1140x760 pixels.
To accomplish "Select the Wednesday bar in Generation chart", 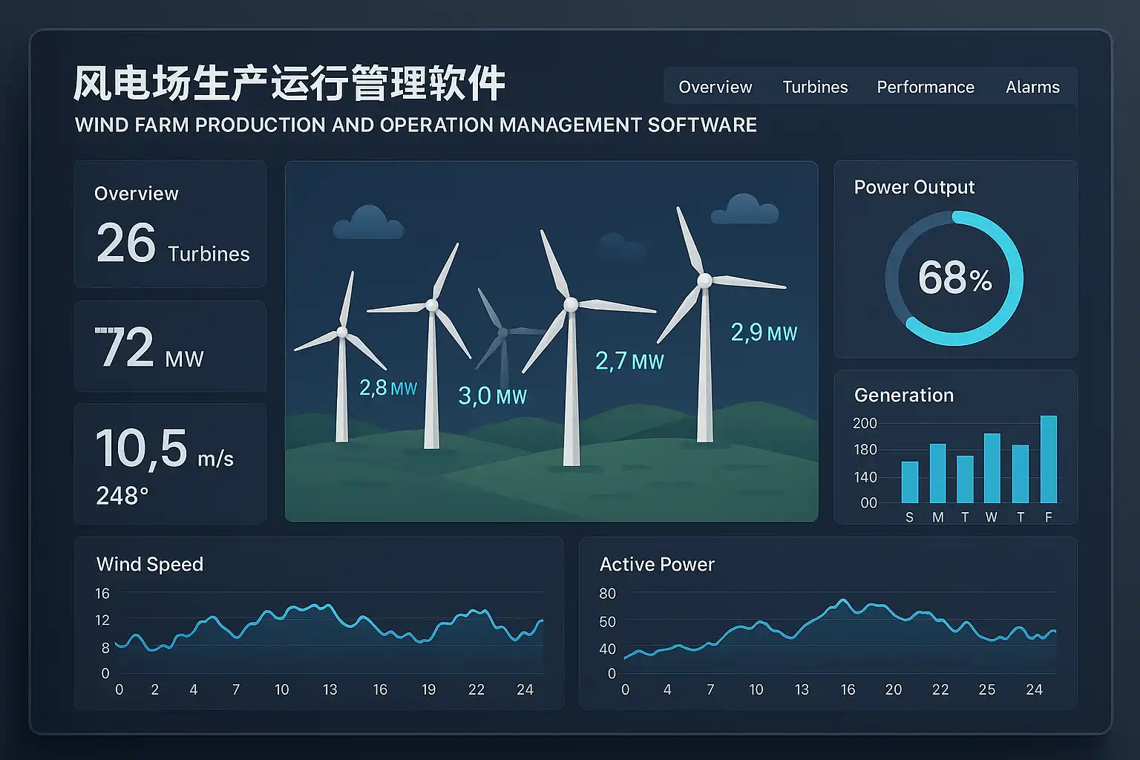I will [992, 468].
